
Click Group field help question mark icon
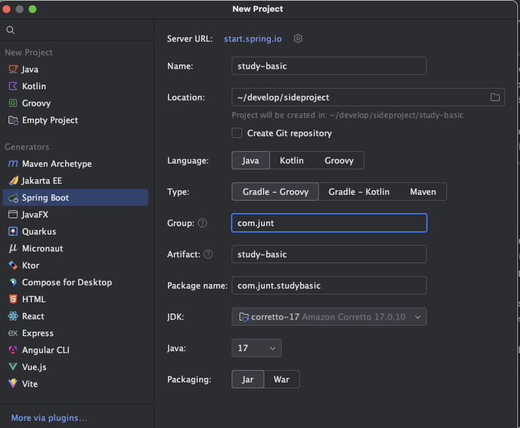point(202,223)
